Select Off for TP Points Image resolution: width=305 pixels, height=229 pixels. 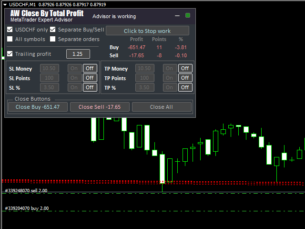click(x=185, y=78)
